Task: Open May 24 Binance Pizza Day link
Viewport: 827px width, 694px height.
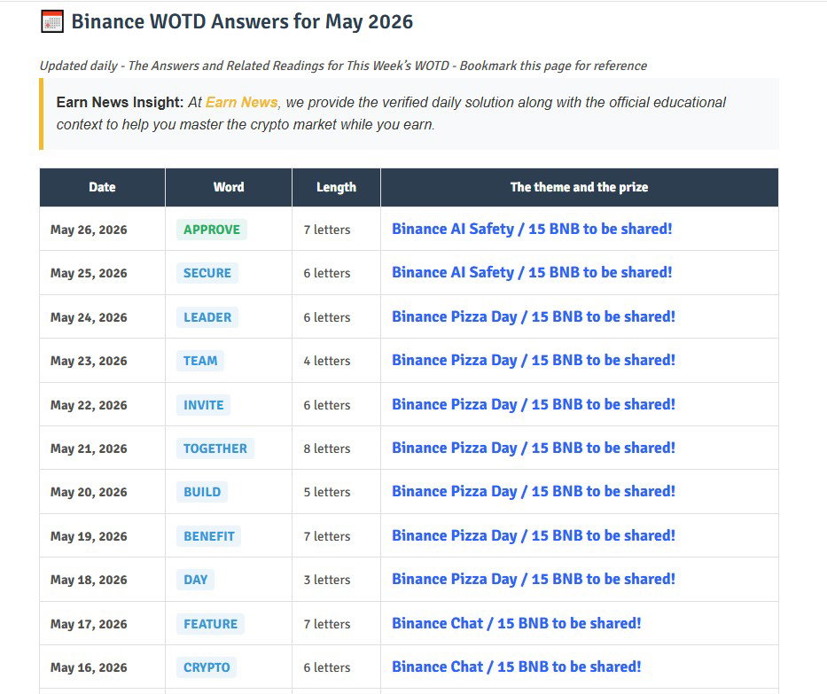Action: [x=534, y=317]
